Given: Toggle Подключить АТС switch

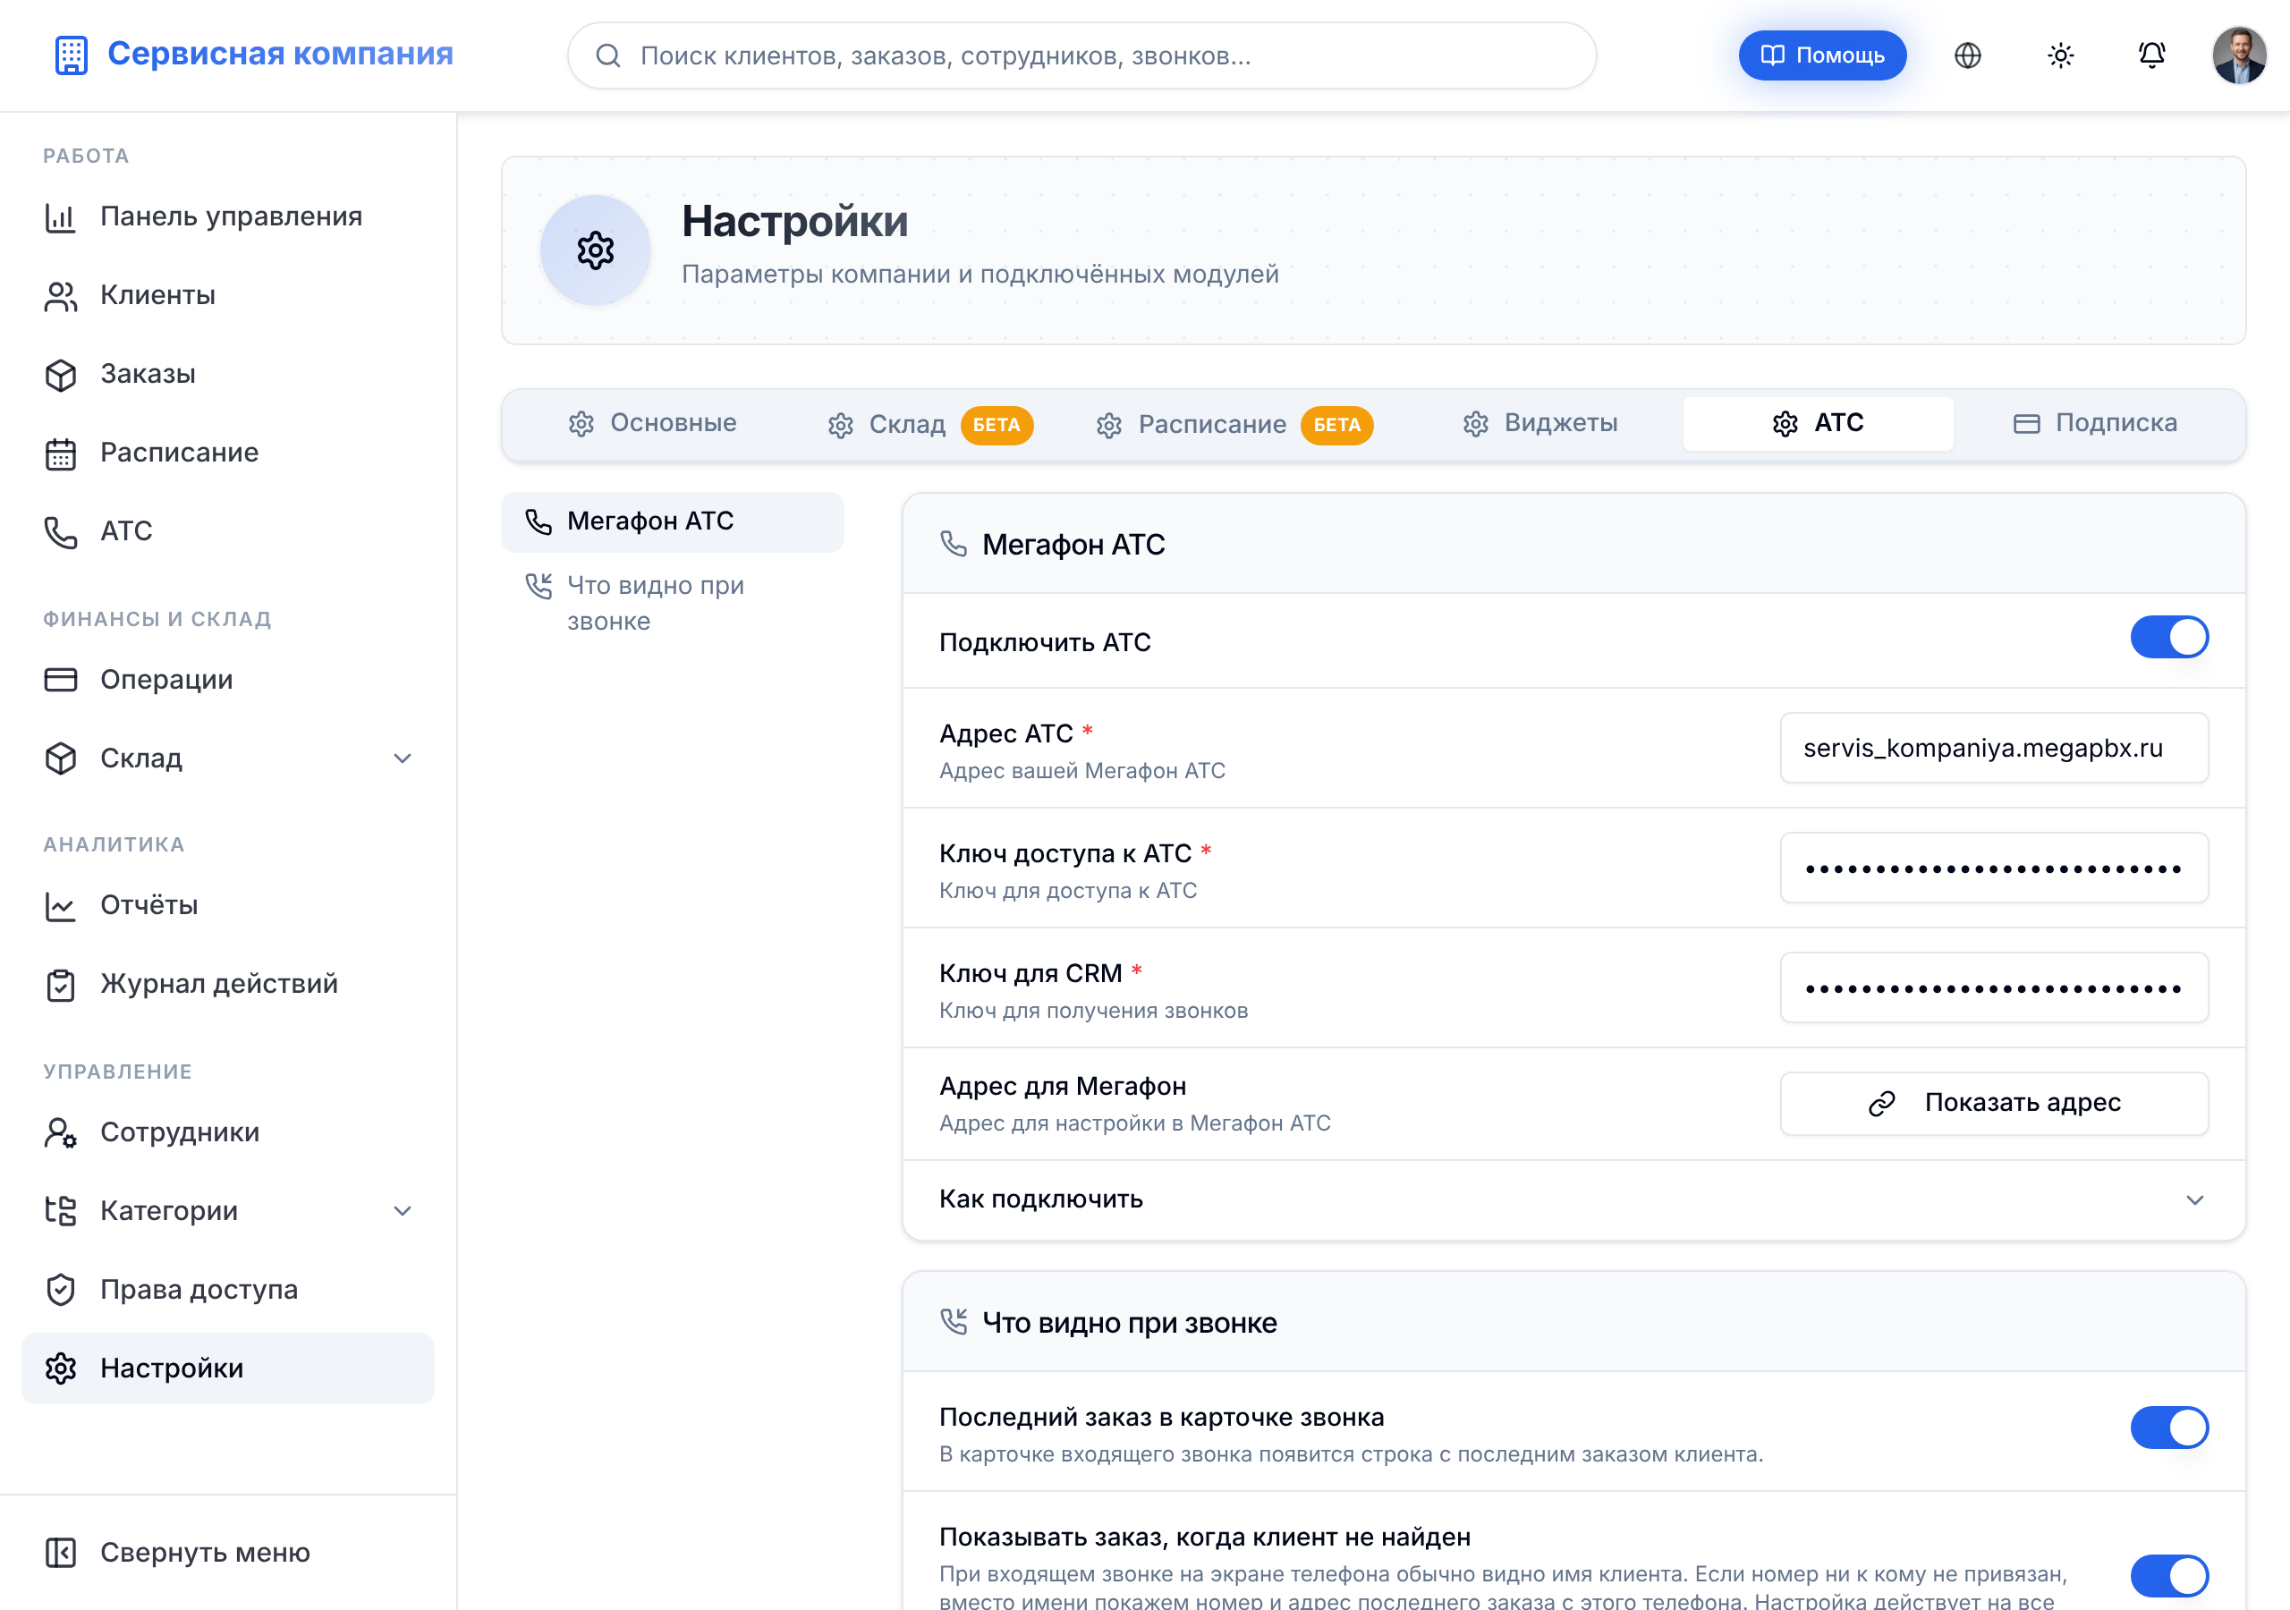Looking at the screenshot, I should 2168,638.
